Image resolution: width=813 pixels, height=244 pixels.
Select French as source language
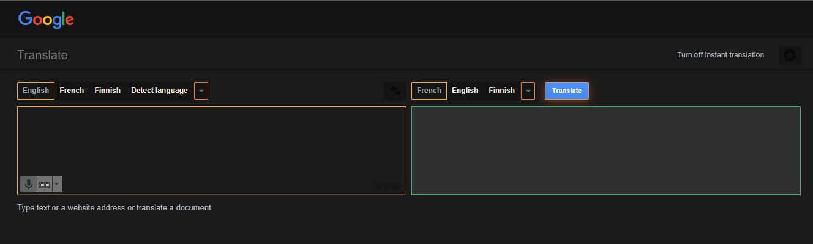pos(72,91)
